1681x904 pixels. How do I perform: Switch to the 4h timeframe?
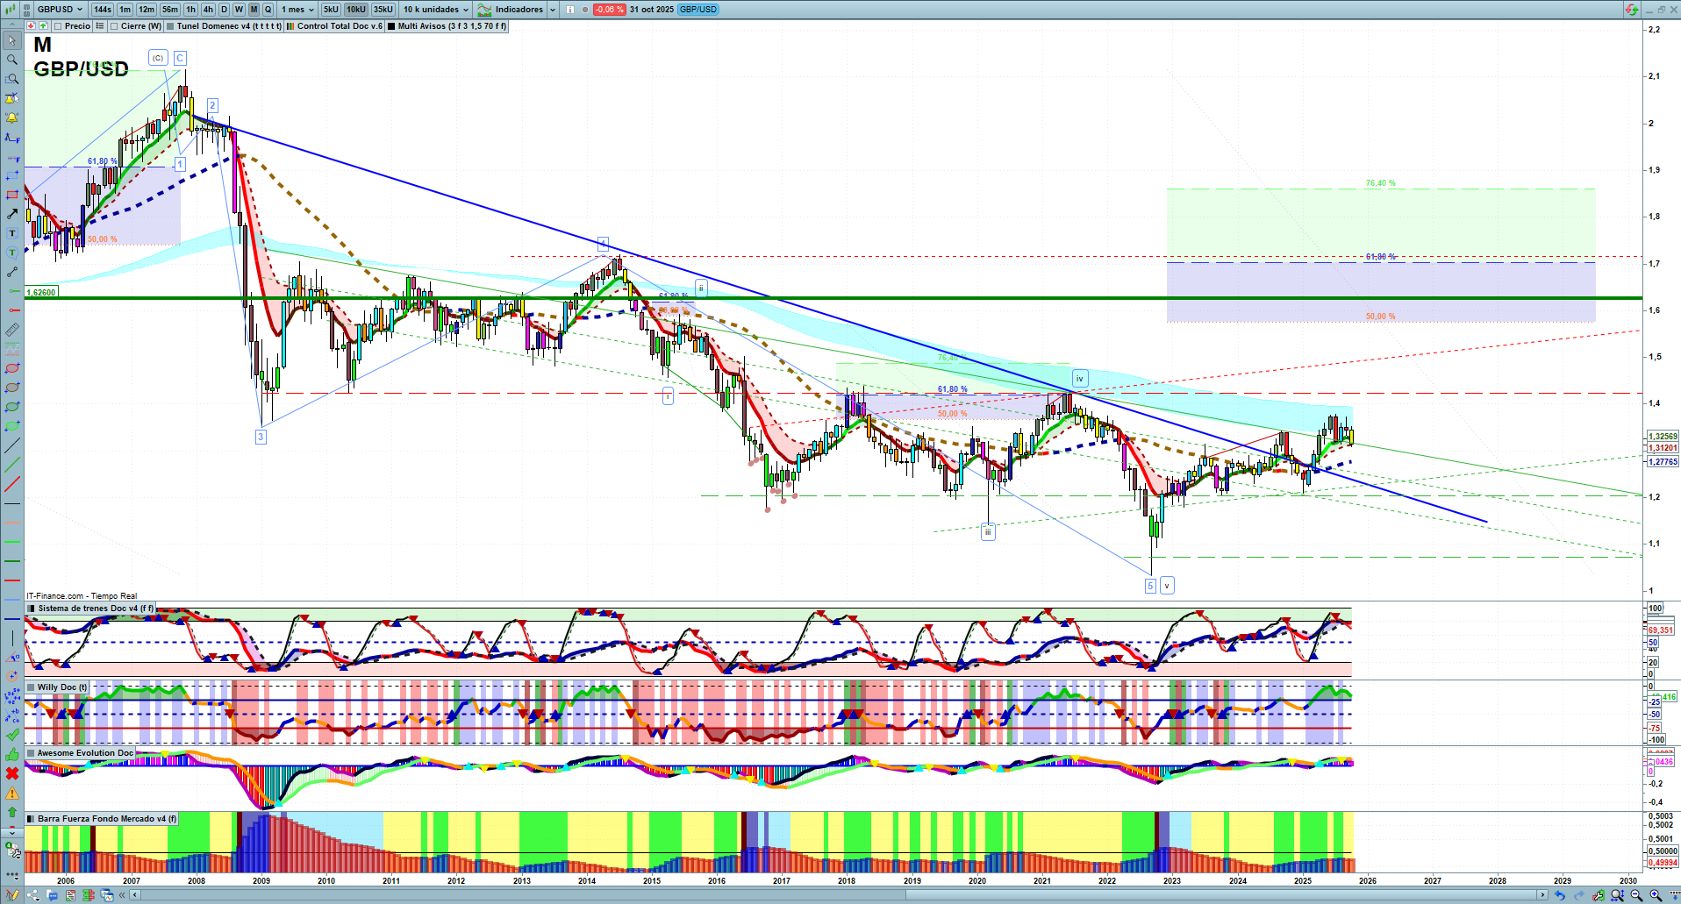pos(208,10)
